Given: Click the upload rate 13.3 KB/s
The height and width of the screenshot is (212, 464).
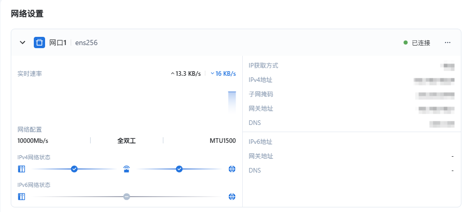Looking at the screenshot, I should (185, 74).
